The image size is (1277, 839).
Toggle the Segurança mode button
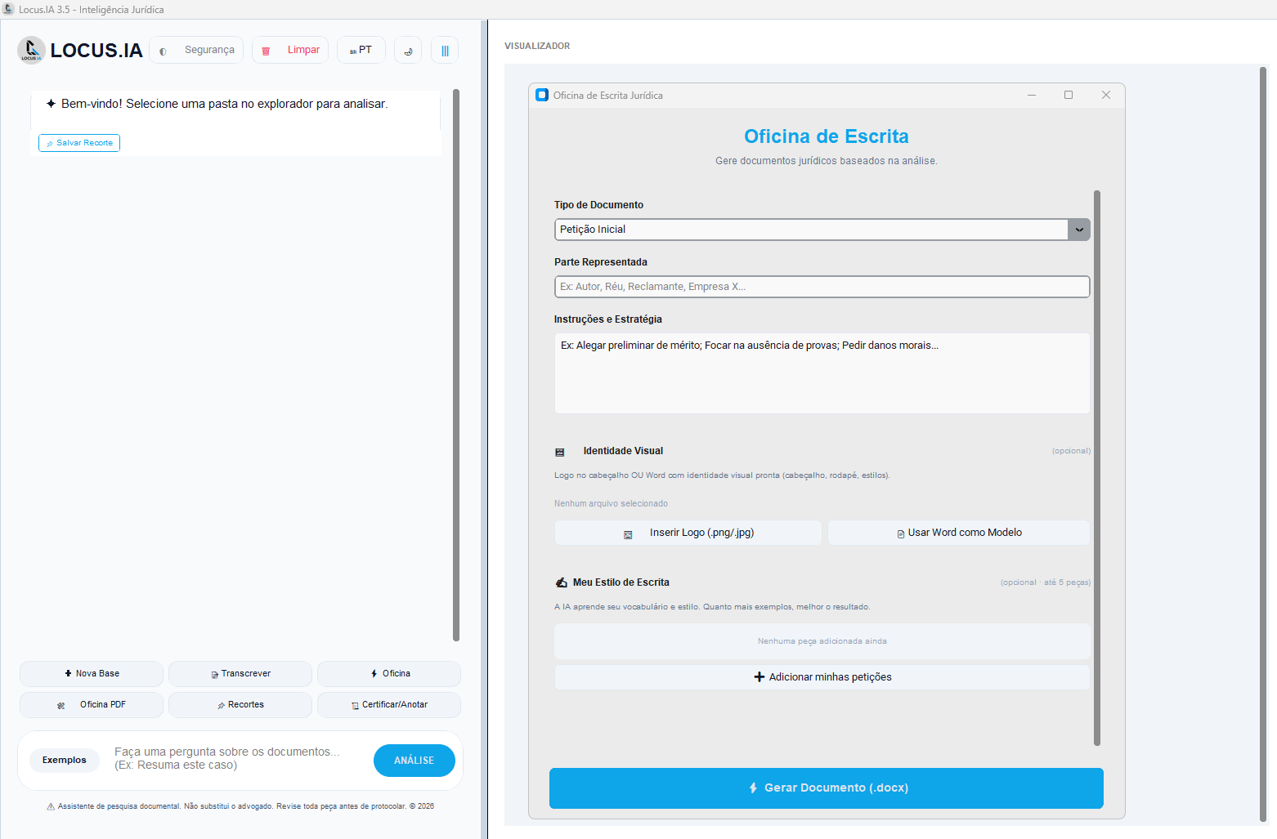coord(196,50)
